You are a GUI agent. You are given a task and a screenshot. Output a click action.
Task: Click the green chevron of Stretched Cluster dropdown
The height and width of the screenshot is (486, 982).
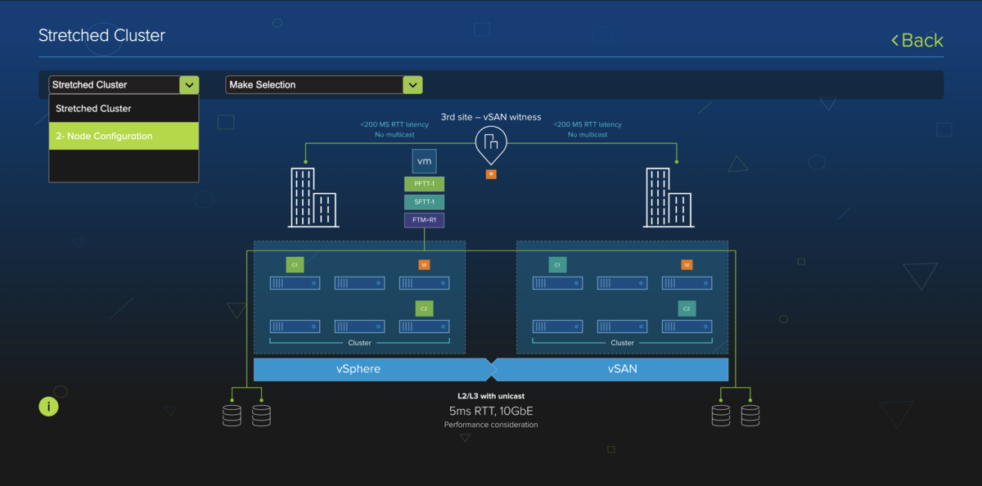pos(189,84)
